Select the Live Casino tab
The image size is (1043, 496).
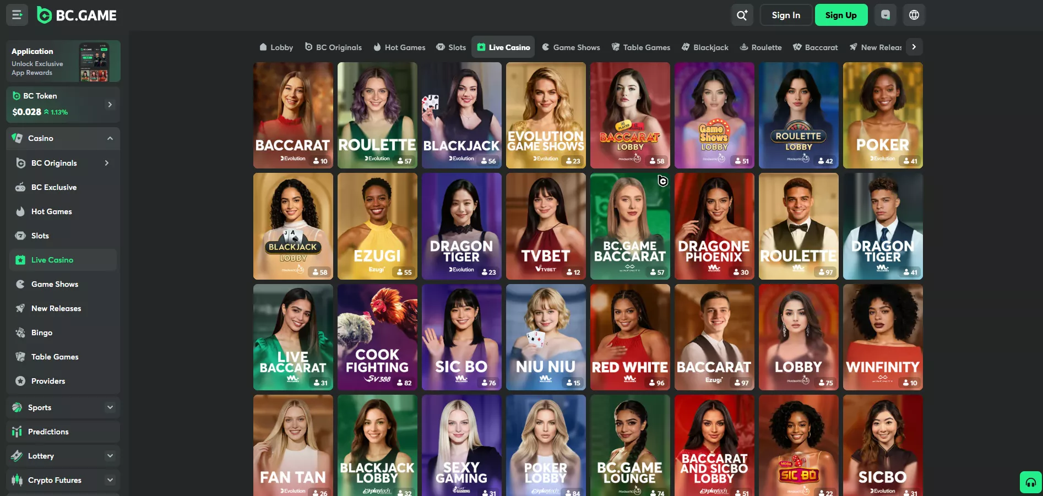point(503,47)
